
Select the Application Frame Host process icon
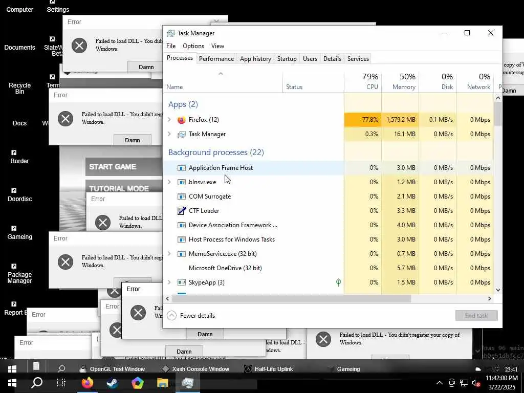pyautogui.click(x=182, y=168)
